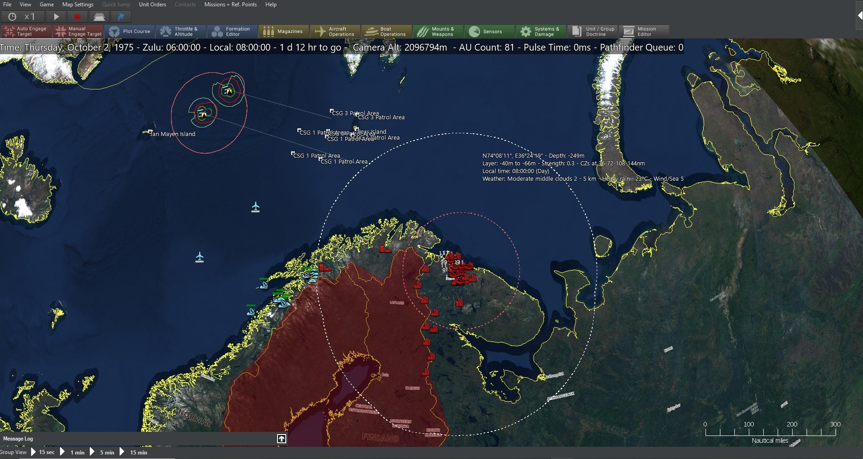Image resolution: width=863 pixels, height=459 pixels.
Task: Open the Throttle & Altitude panel
Action: point(181,32)
